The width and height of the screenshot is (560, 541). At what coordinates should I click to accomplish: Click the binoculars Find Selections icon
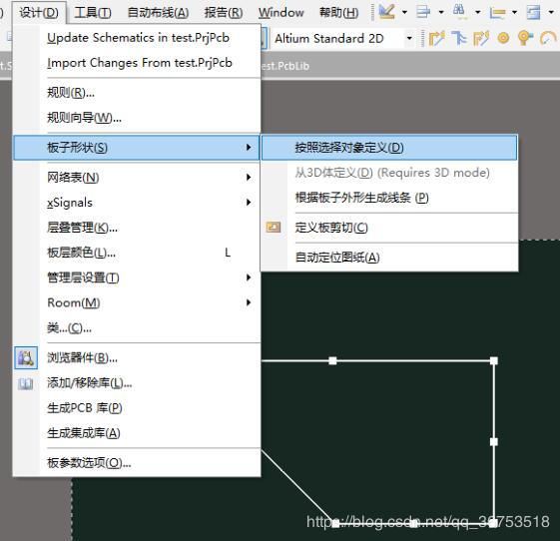(x=459, y=11)
